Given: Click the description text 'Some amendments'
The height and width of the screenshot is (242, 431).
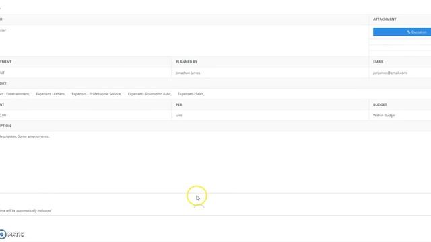Looking at the screenshot, I should 34,136.
